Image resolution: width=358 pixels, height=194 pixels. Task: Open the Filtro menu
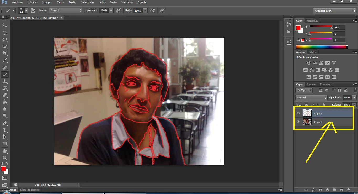tap(102, 2)
